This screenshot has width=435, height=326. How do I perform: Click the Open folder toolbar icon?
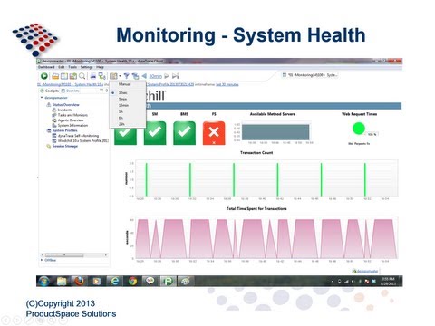coord(55,76)
